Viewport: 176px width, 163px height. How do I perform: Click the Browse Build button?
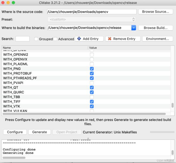coord(156,28)
